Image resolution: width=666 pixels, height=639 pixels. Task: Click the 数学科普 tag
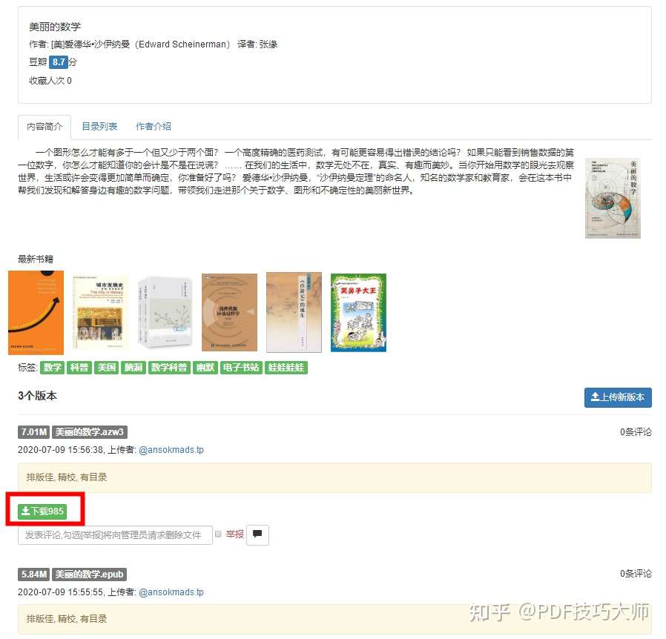click(x=169, y=368)
